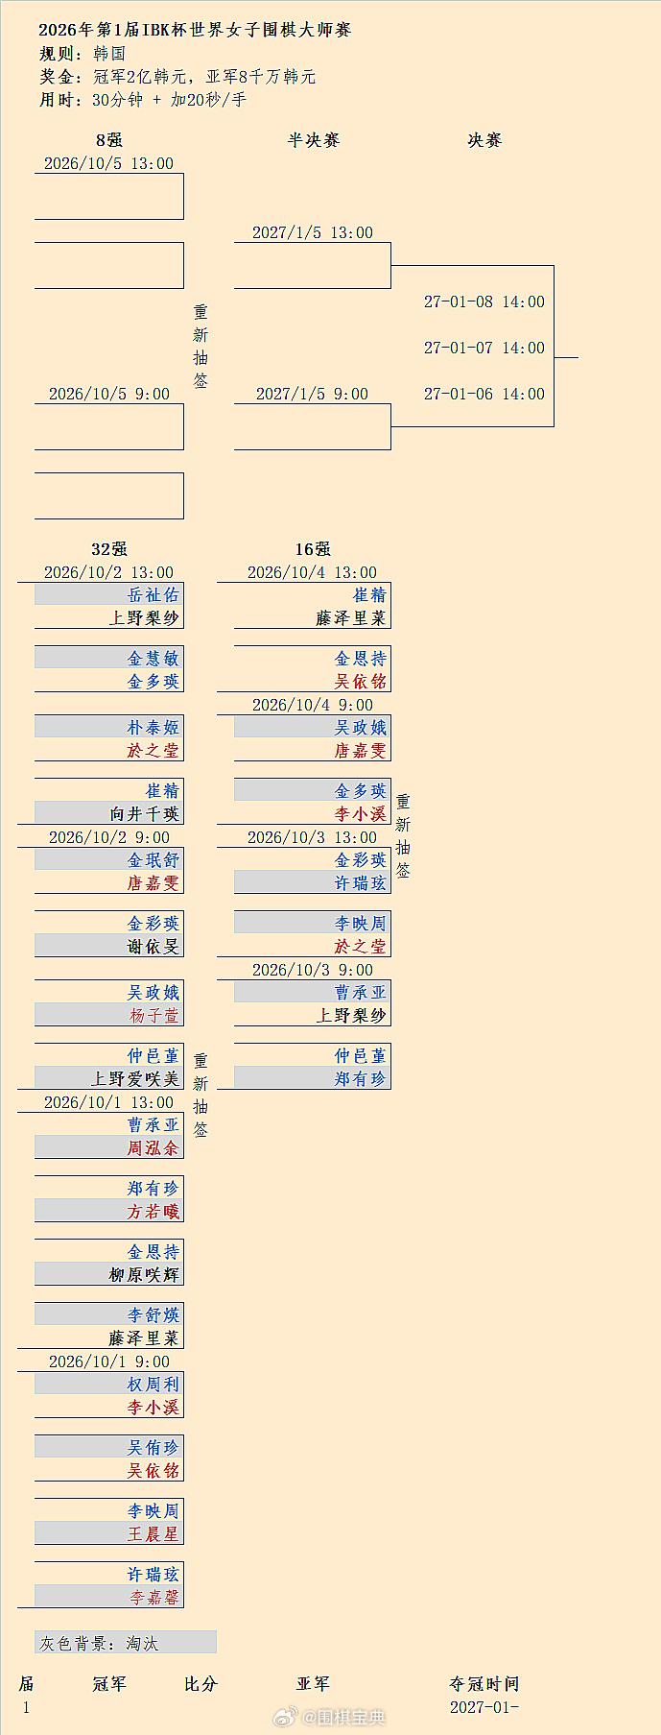This screenshot has width=661, height=1735.
Task: Select the date 2026/10/2 13:00
Action: (x=109, y=573)
